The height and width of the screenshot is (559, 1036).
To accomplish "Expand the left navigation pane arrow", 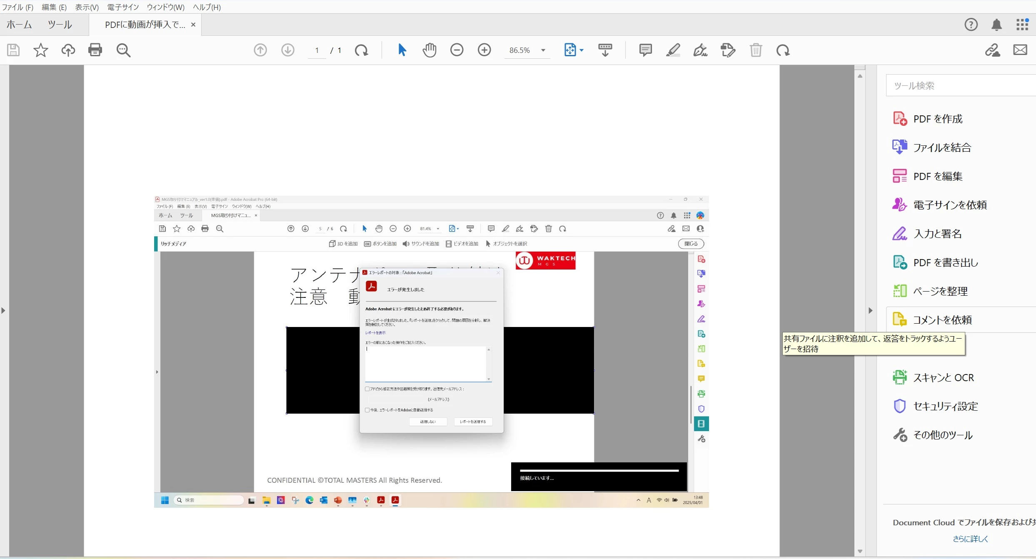I will click(x=3, y=310).
